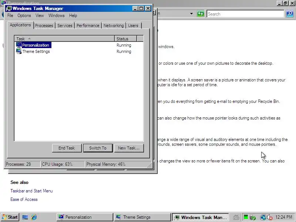This screenshot has width=296, height=222.
Task: Click the Switch To button
Action: [x=98, y=148]
